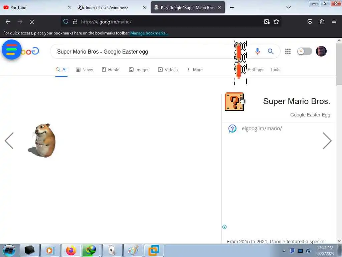Viewport: 342px width, 257px height.
Task: Open the media player taskbar icon
Action: (x=50, y=250)
